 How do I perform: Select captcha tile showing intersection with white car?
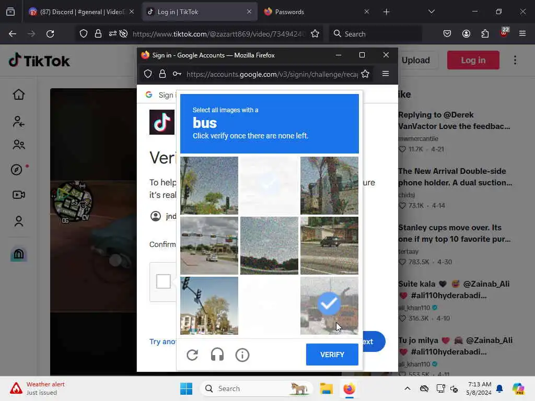tap(209, 245)
